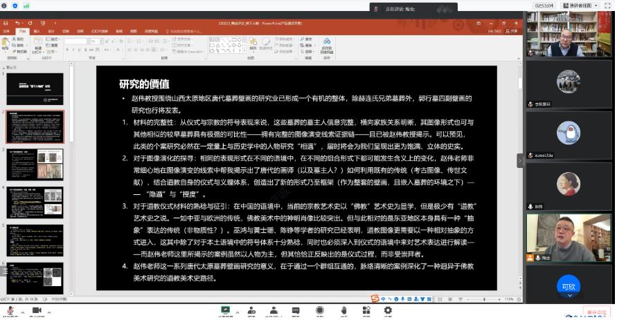
Task: Switch to the 切换 Transitions tab
Action: click(66, 31)
